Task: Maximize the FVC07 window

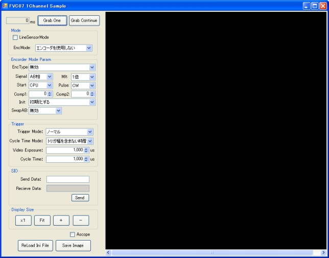Action: (315, 6)
